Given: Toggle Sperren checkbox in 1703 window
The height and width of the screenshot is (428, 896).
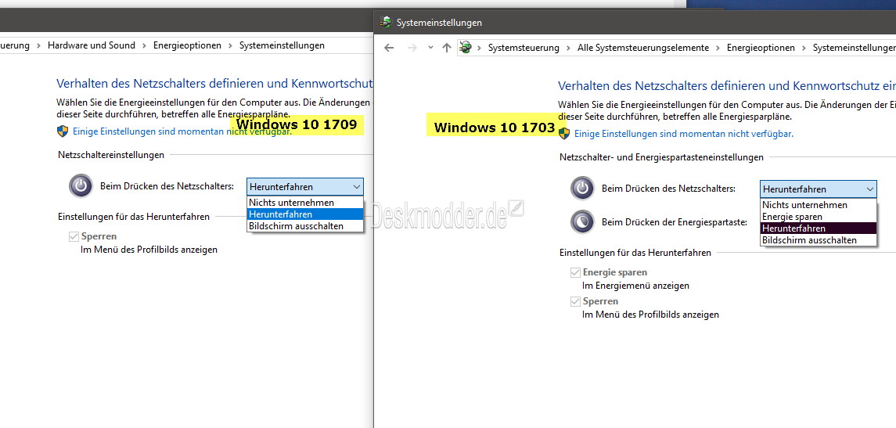Looking at the screenshot, I should click(575, 301).
